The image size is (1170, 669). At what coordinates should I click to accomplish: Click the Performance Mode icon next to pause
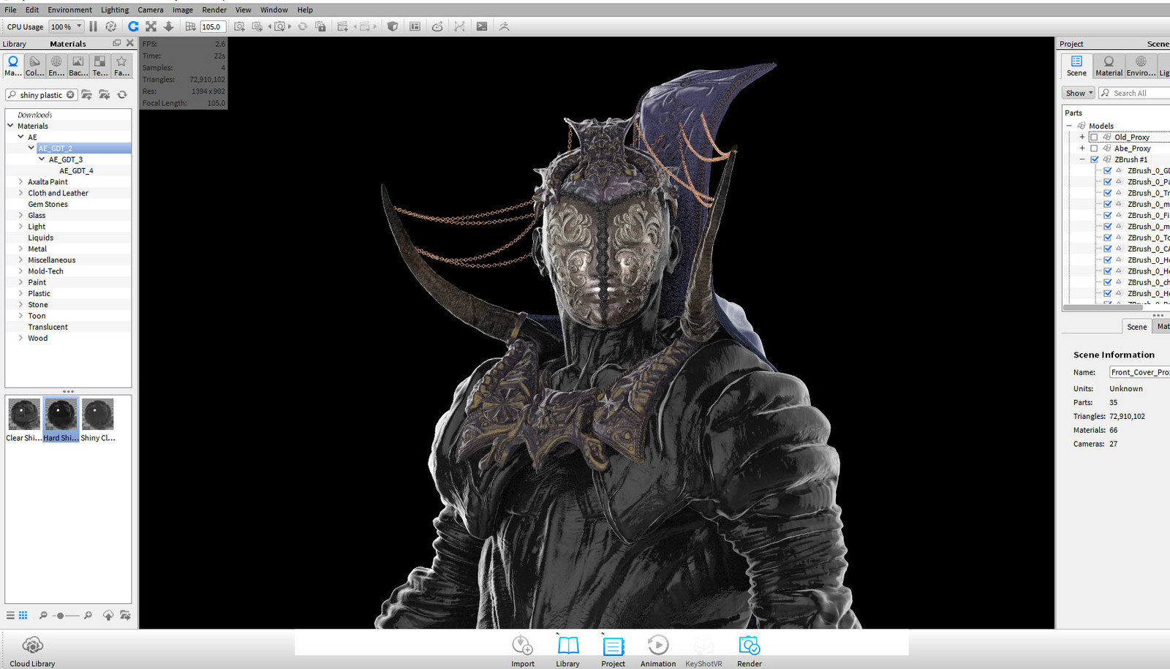click(x=111, y=26)
